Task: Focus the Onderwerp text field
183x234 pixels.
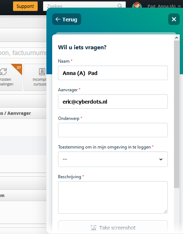Action: pos(113,130)
